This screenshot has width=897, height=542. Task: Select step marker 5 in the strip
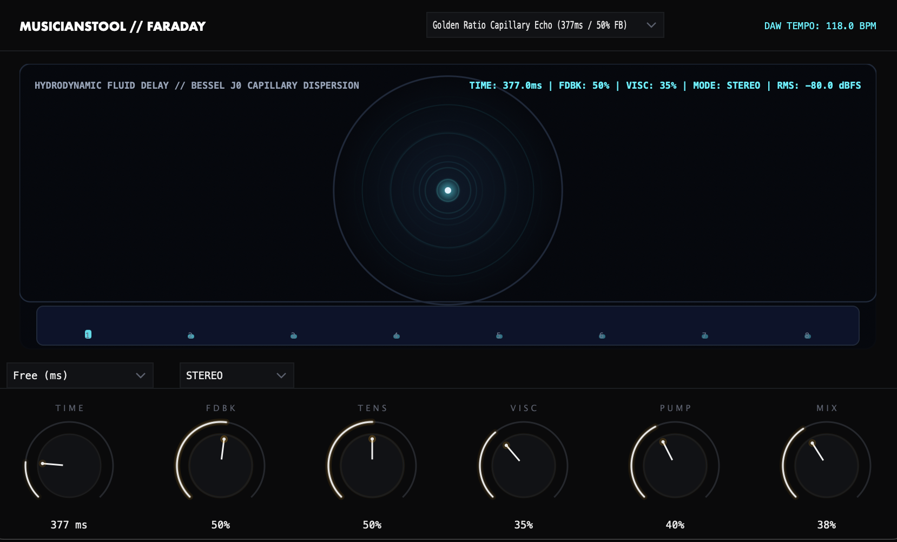click(499, 335)
